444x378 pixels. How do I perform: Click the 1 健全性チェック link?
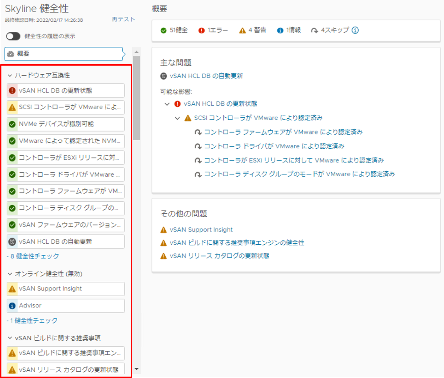coord(32,321)
